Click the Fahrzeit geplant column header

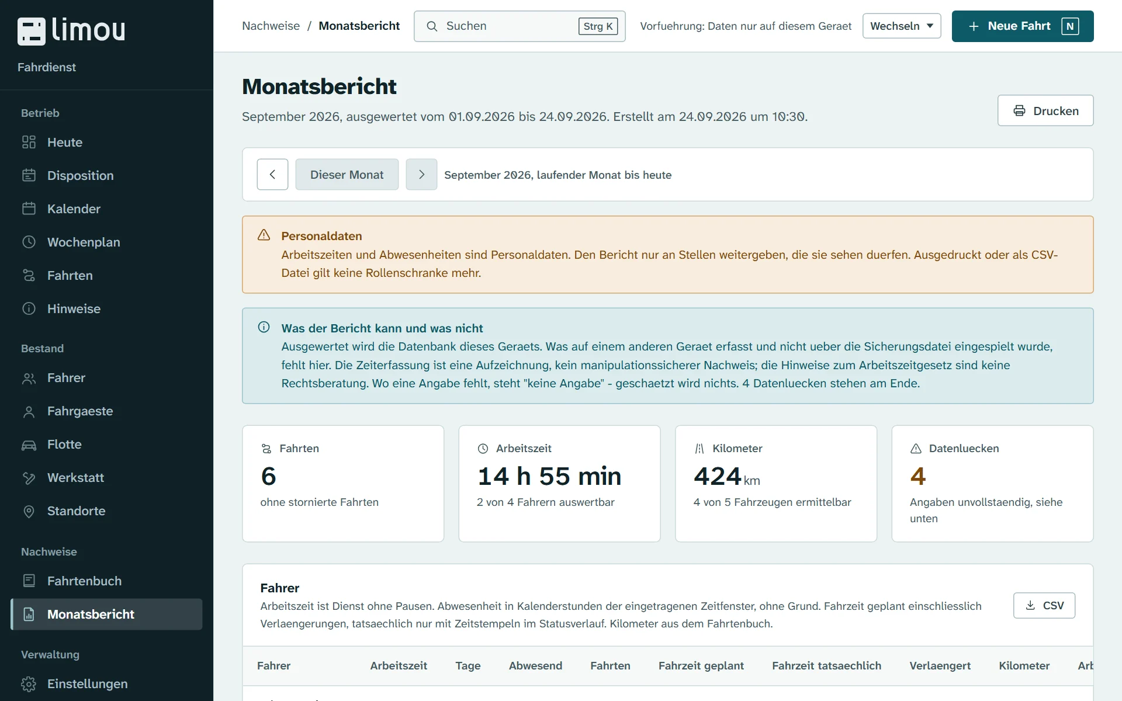pyautogui.click(x=701, y=666)
